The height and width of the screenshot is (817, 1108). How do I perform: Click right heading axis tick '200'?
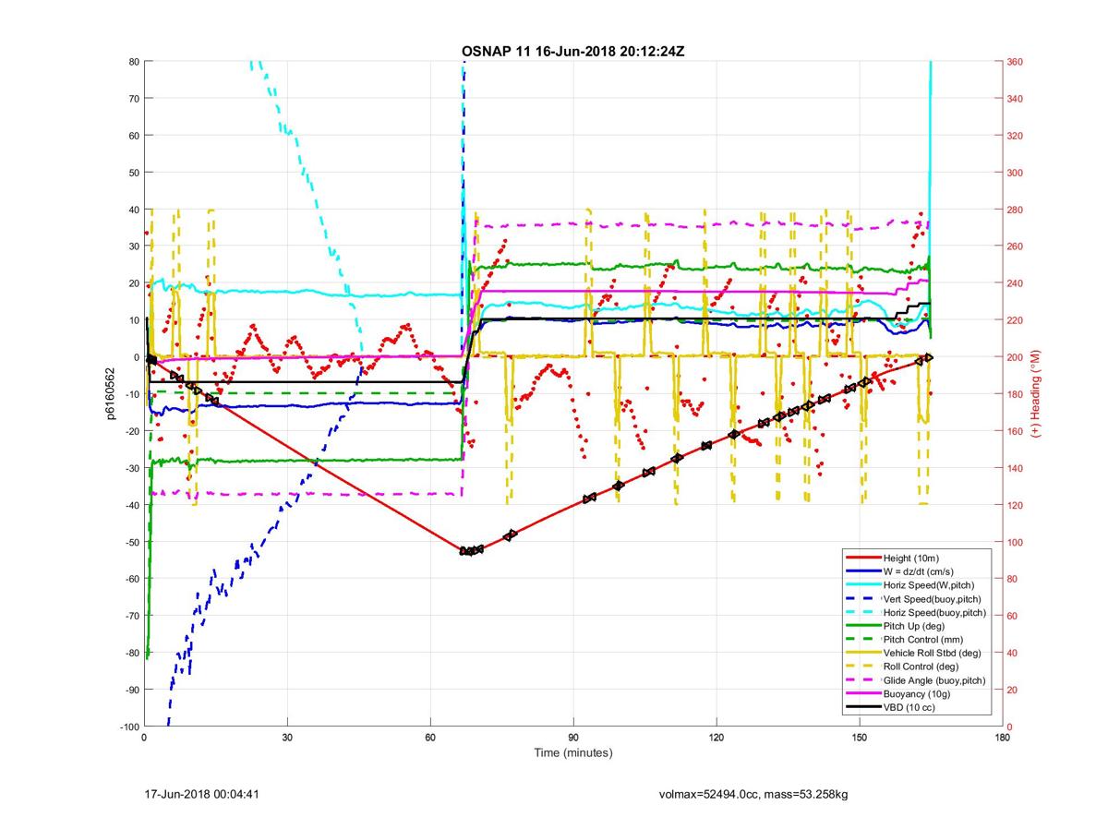pos(1016,357)
